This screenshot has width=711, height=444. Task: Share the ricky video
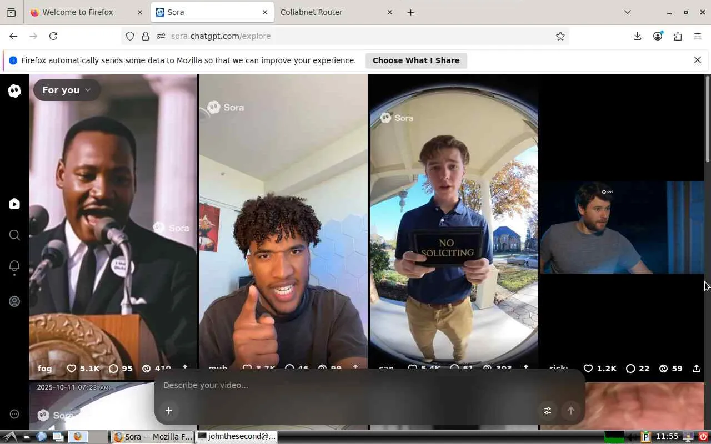coord(697,369)
